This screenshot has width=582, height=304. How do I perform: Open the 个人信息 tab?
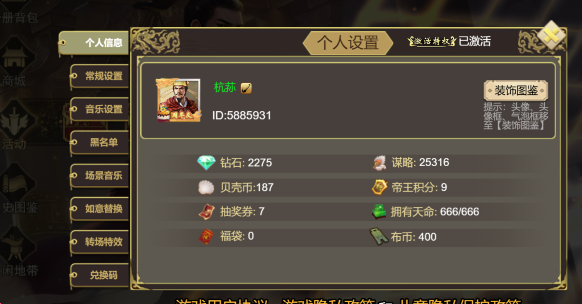tap(94, 43)
